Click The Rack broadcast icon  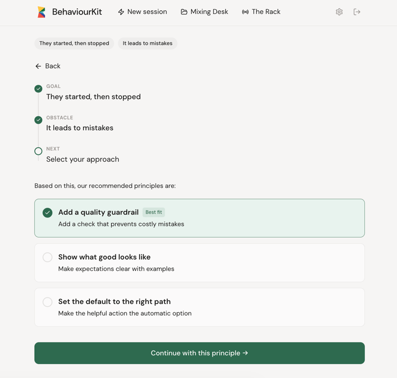pyautogui.click(x=245, y=12)
